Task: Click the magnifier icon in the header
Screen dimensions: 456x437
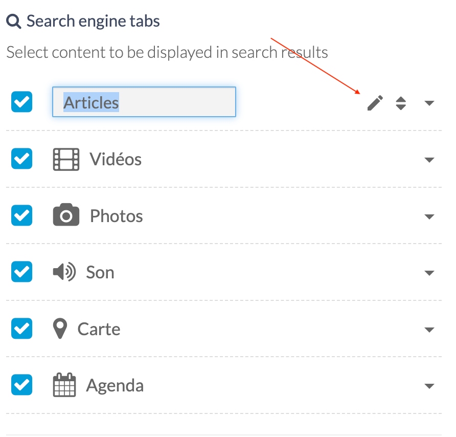Action: point(14,21)
